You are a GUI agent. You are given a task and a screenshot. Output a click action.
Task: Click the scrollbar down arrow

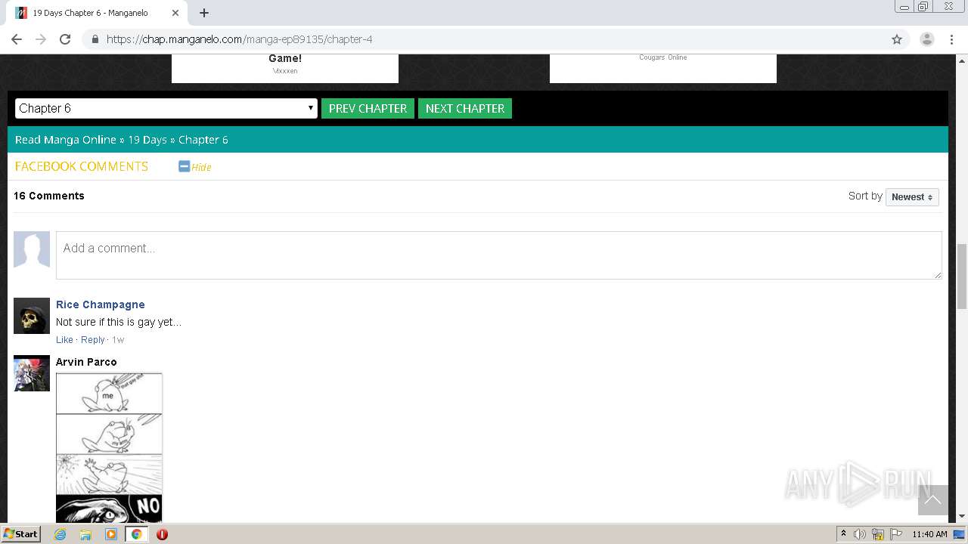pyautogui.click(x=962, y=517)
